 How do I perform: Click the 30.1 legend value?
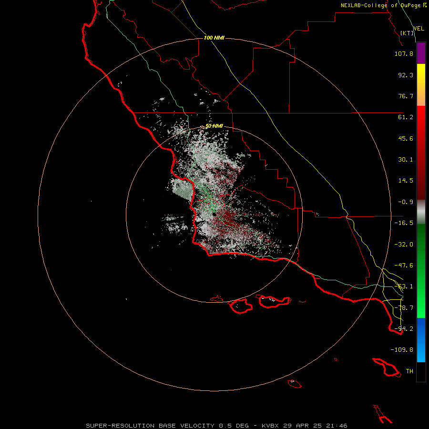(x=406, y=160)
